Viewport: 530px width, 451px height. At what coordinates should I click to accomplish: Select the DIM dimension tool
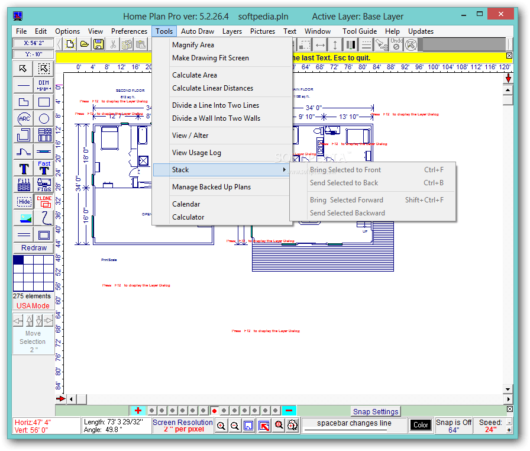(x=44, y=86)
